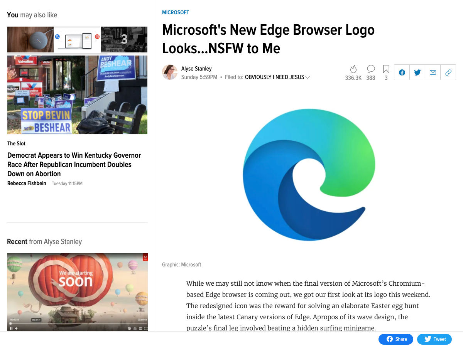Click the Adobe logo on the video
This screenshot has width=463, height=347.
click(x=145, y=257)
